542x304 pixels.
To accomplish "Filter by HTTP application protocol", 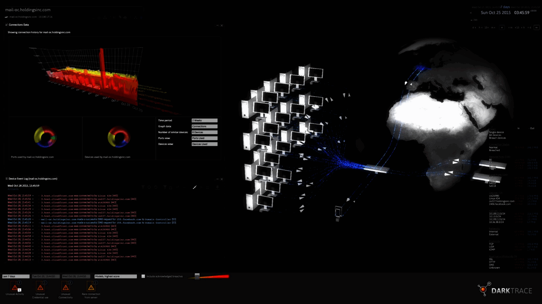I will click(x=492, y=262).
